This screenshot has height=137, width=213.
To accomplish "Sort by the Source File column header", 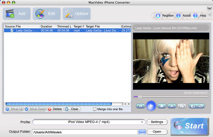I will coord(22,27).
